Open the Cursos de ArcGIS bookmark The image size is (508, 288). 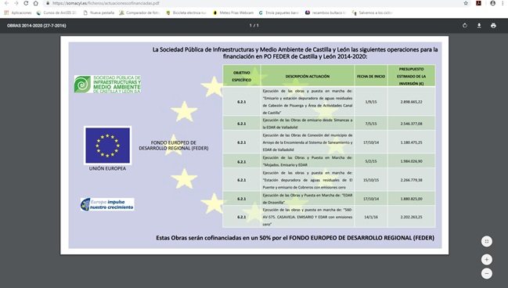56,13
